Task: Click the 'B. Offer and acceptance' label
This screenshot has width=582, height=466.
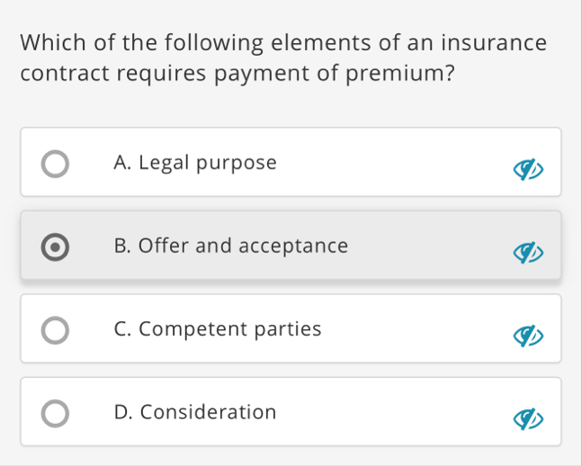Action: (231, 246)
